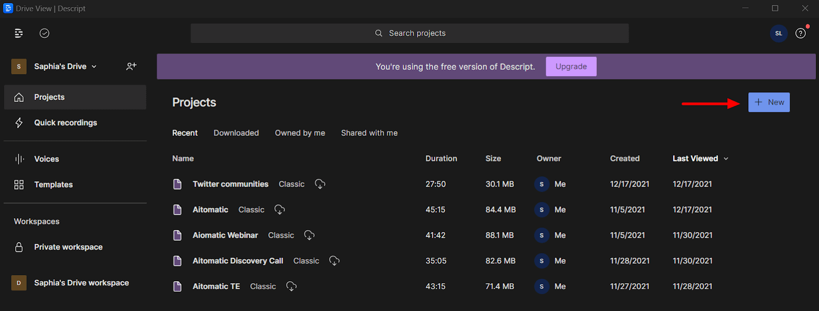Maximize the Descript window
The height and width of the screenshot is (311, 819).
pyautogui.click(x=775, y=8)
